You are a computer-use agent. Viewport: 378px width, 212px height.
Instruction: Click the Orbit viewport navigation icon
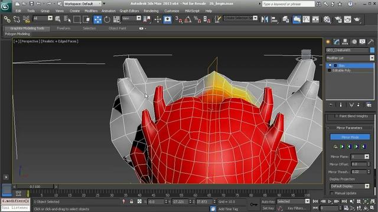366,208
